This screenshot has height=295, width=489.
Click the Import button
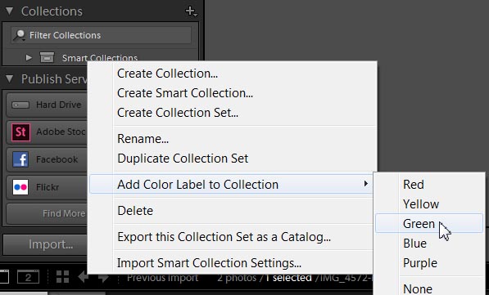pyautogui.click(x=46, y=244)
